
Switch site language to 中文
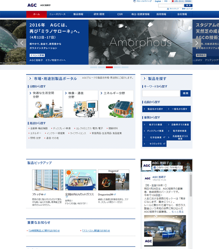pos(166,1)
